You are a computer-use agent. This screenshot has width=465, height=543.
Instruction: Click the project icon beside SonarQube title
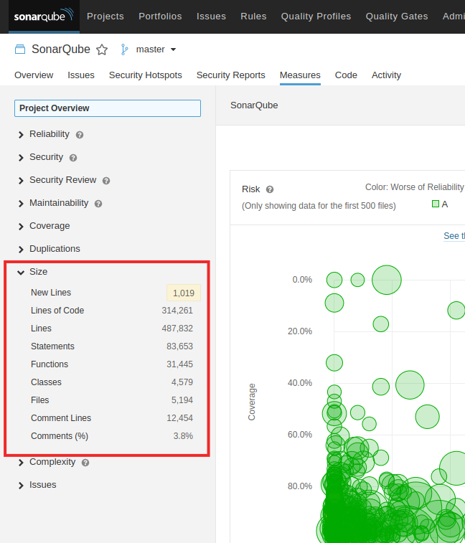click(x=19, y=49)
